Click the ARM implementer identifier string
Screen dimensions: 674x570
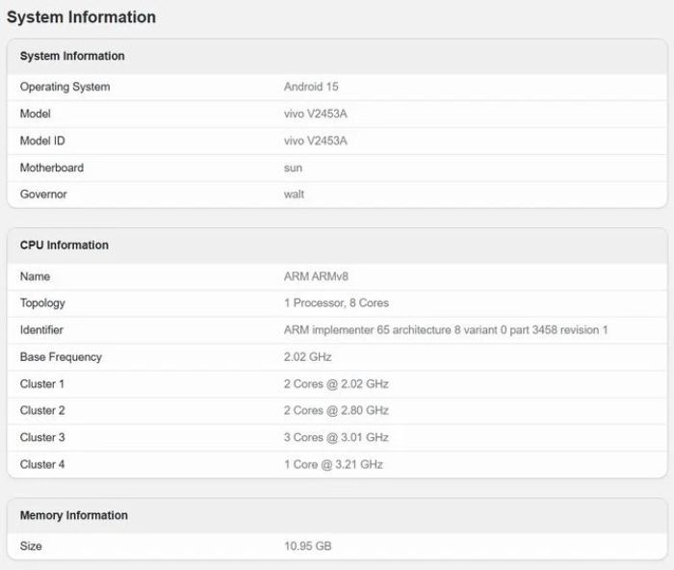coord(446,330)
